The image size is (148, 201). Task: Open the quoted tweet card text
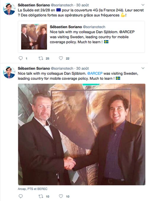pos(92,37)
